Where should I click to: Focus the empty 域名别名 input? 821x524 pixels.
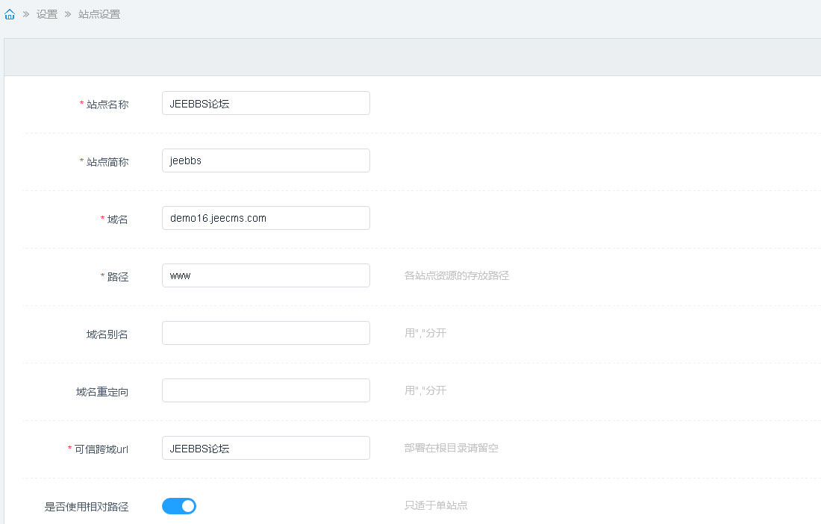266,333
